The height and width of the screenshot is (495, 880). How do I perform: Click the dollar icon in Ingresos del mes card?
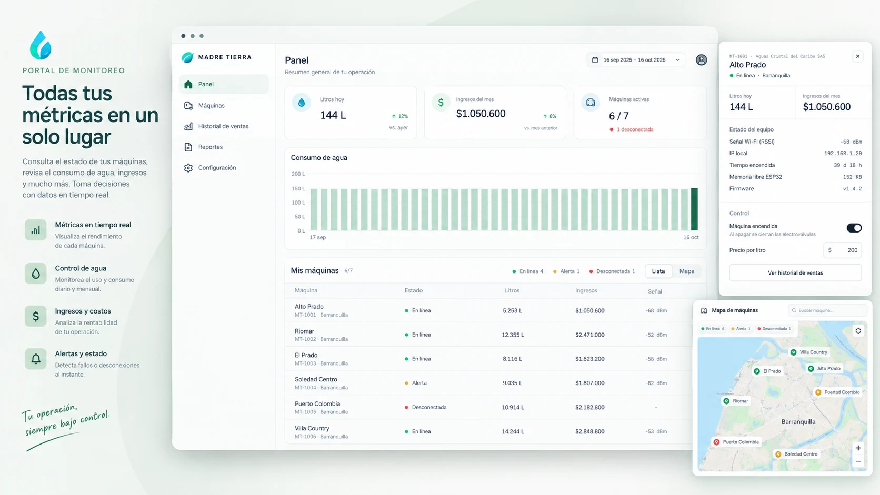pos(441,103)
